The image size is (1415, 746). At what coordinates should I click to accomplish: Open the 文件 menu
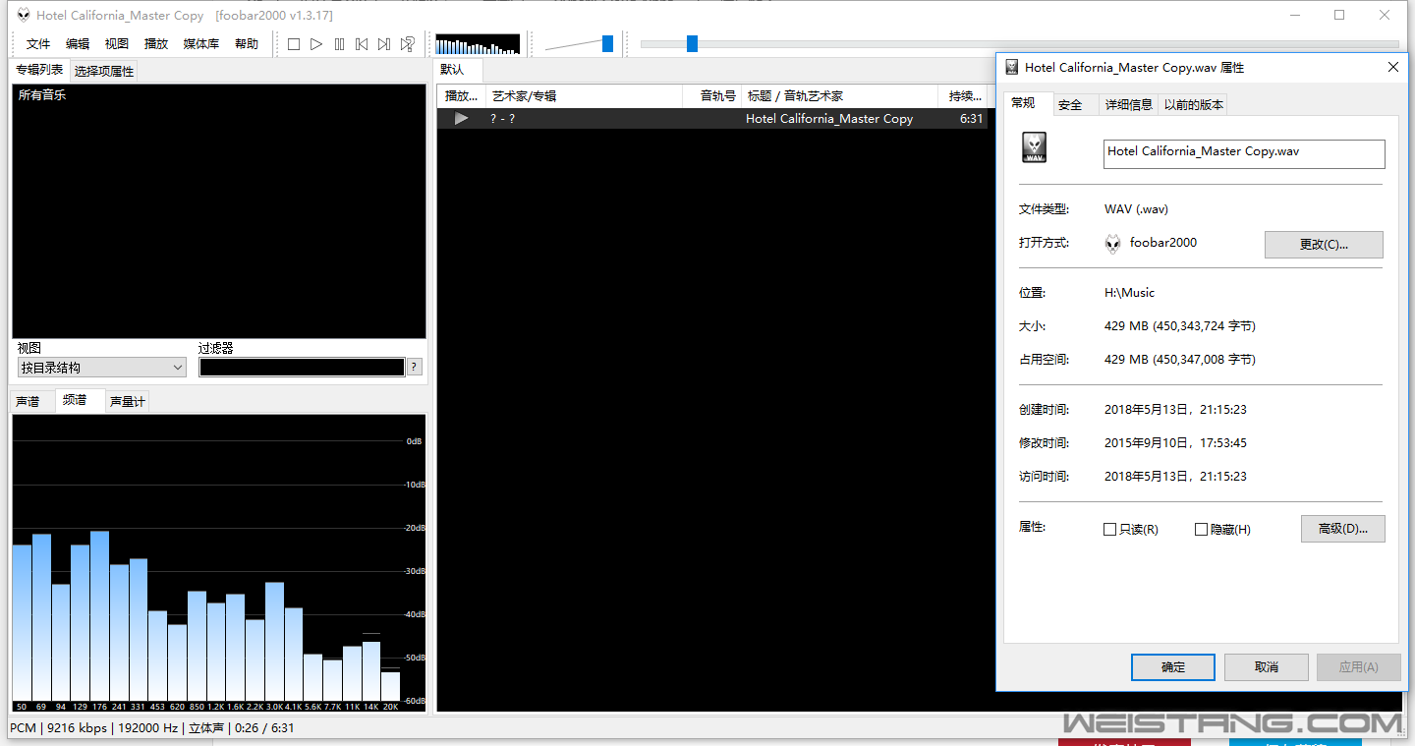(x=38, y=44)
